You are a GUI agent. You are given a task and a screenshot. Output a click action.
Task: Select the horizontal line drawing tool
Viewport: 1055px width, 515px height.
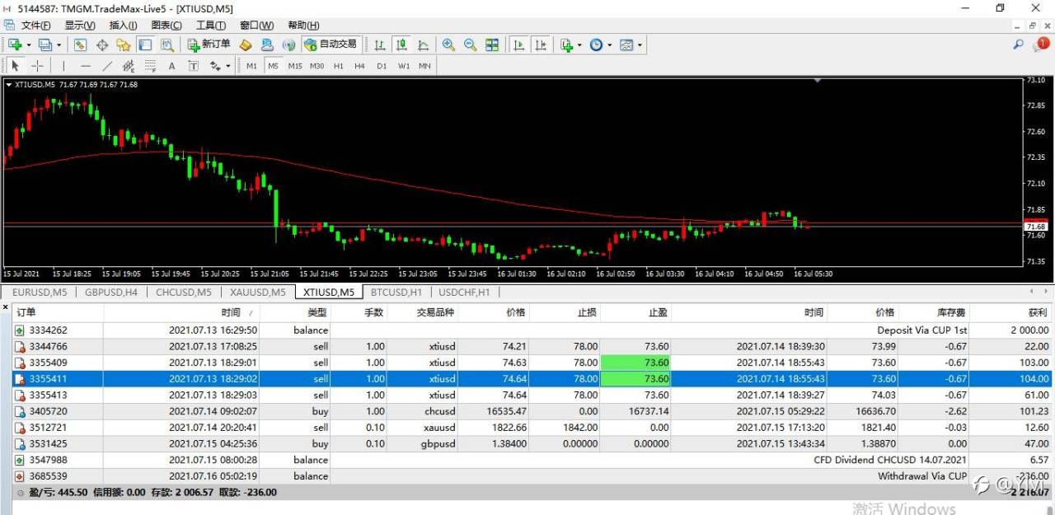(86, 66)
